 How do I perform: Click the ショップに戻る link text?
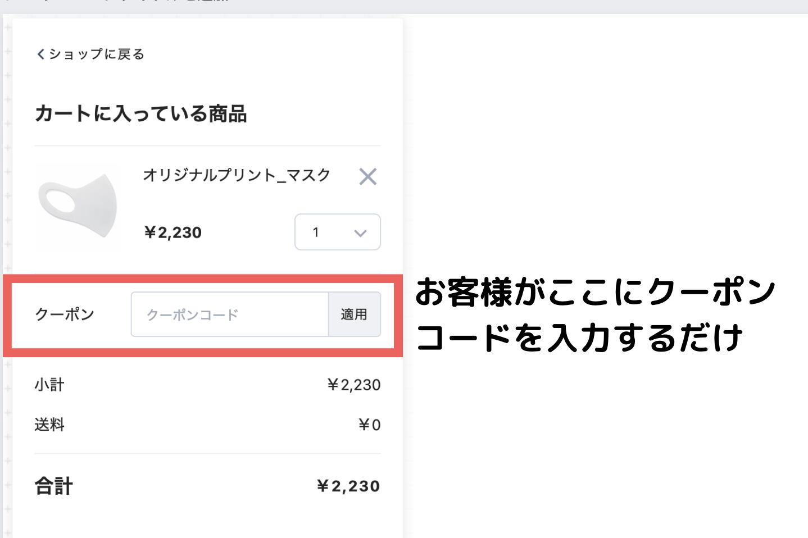click(97, 54)
